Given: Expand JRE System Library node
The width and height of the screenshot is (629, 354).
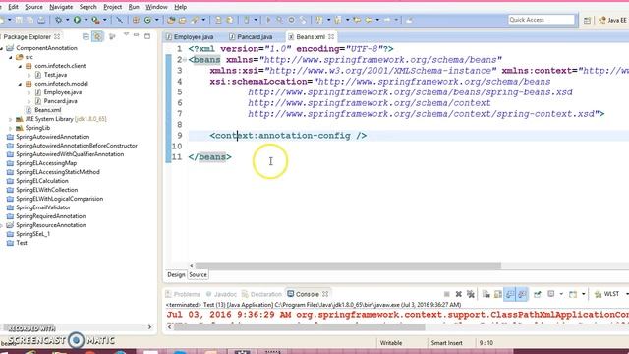Looking at the screenshot, I should click(x=11, y=119).
